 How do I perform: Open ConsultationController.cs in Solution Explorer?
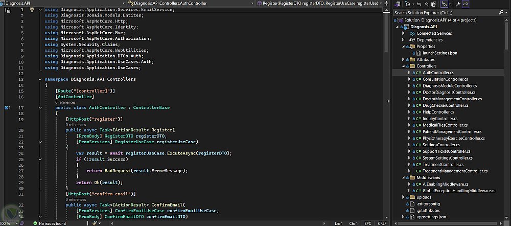tap(445, 79)
